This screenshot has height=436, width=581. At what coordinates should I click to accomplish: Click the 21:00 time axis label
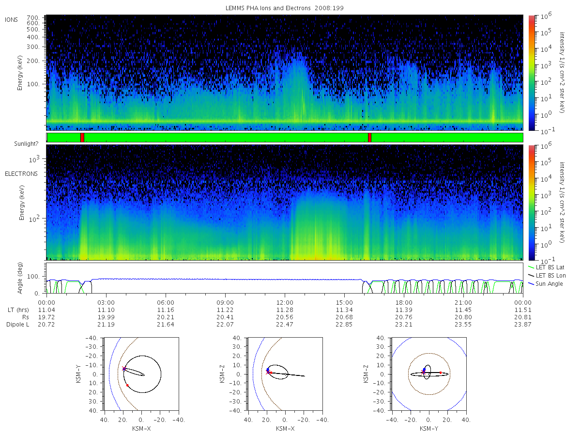tap(463, 301)
